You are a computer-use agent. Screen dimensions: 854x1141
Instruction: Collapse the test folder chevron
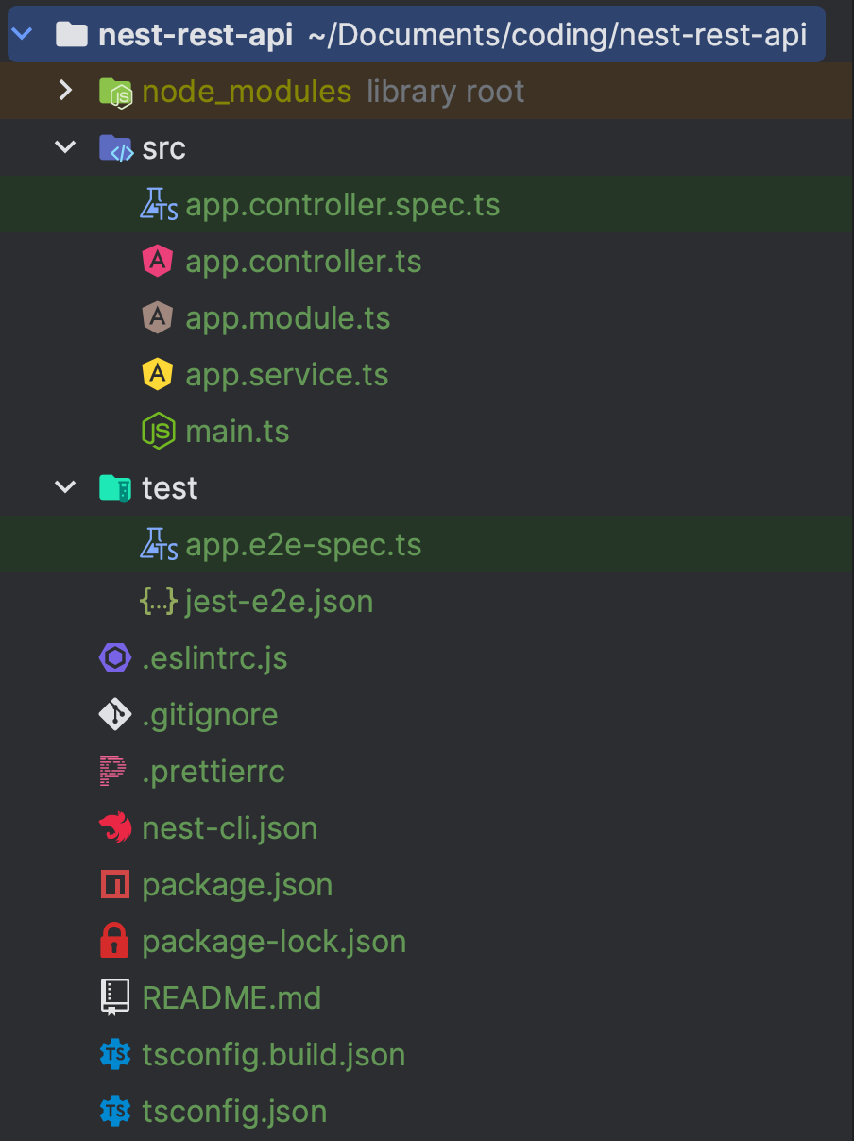tap(65, 487)
